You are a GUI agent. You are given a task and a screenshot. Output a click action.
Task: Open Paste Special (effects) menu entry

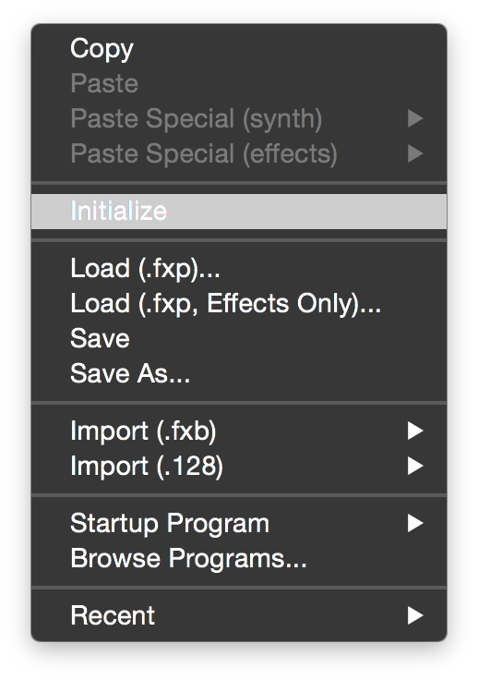[239, 153]
